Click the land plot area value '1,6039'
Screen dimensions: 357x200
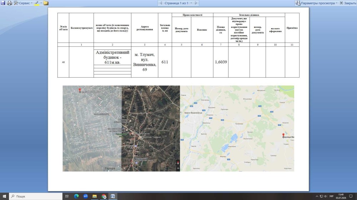[221, 62]
